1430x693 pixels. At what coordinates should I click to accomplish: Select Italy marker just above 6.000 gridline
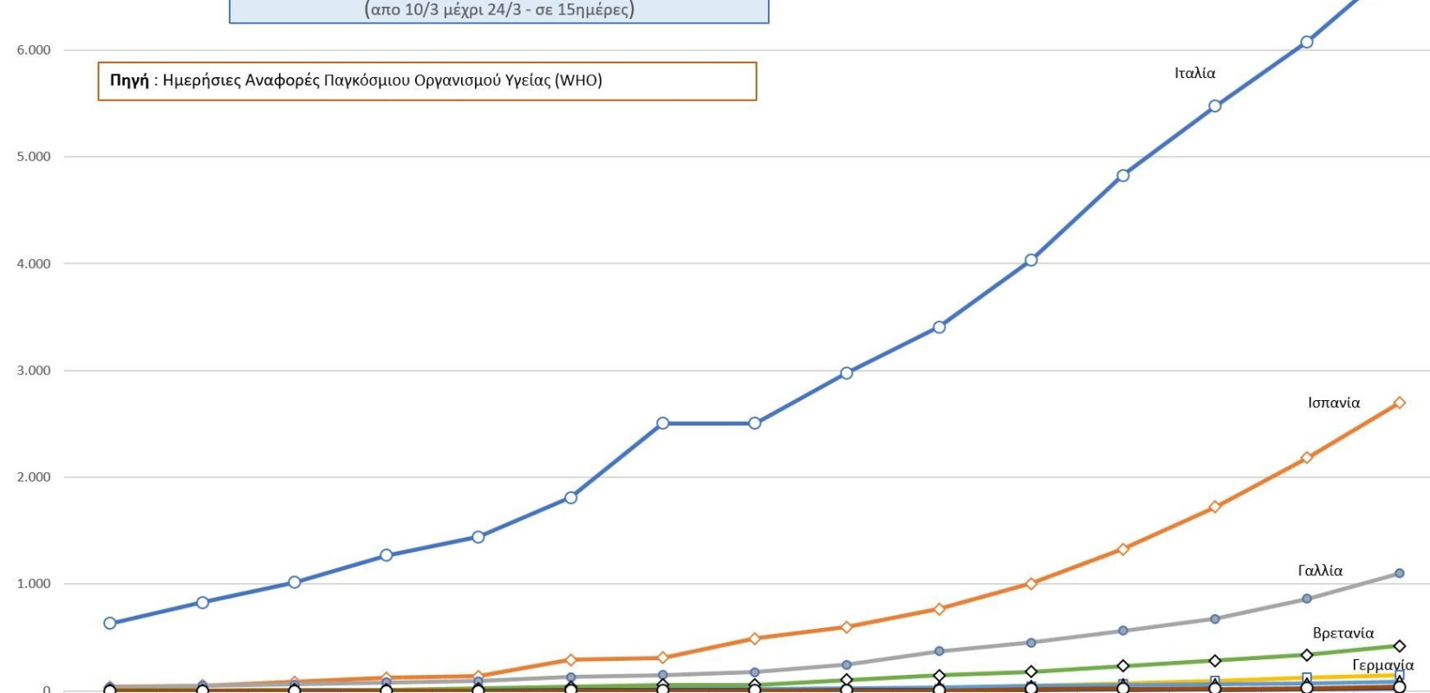pos(1307,42)
